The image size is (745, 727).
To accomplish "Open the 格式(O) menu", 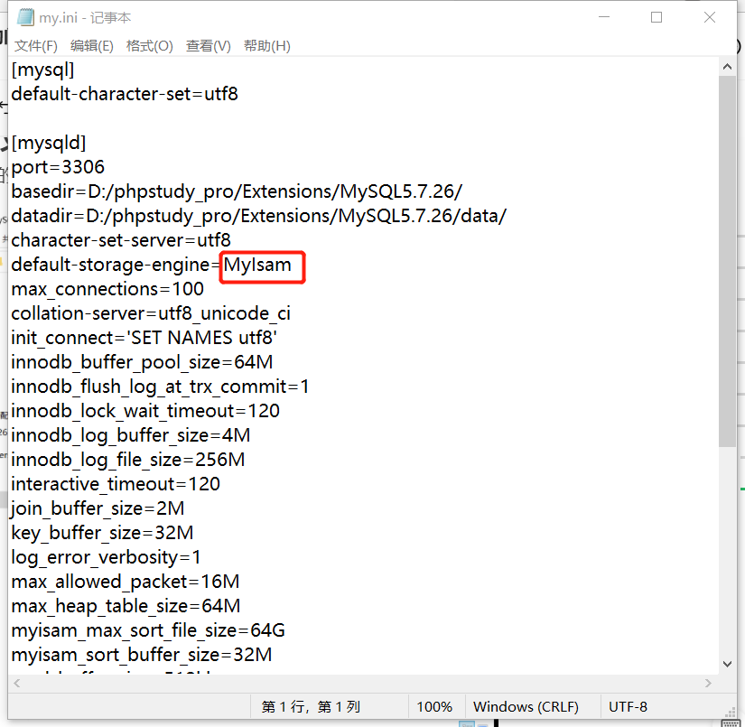I will pyautogui.click(x=150, y=46).
